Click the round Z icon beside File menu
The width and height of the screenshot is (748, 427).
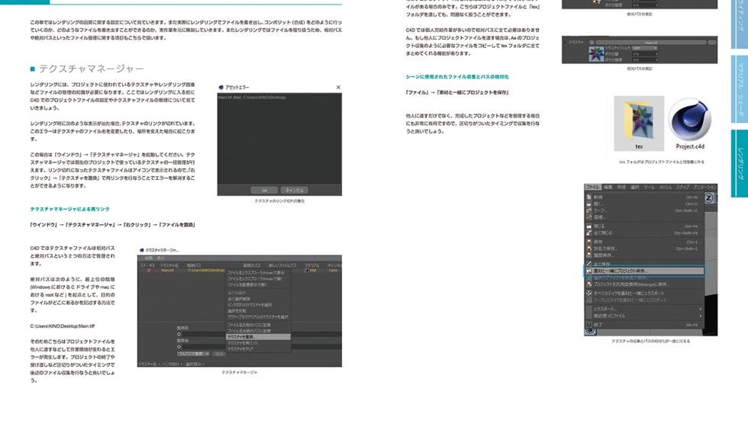708,197
